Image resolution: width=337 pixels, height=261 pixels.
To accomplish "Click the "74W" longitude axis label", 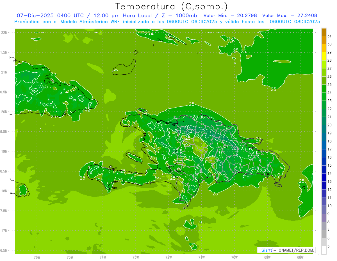I will pos(103,257).
